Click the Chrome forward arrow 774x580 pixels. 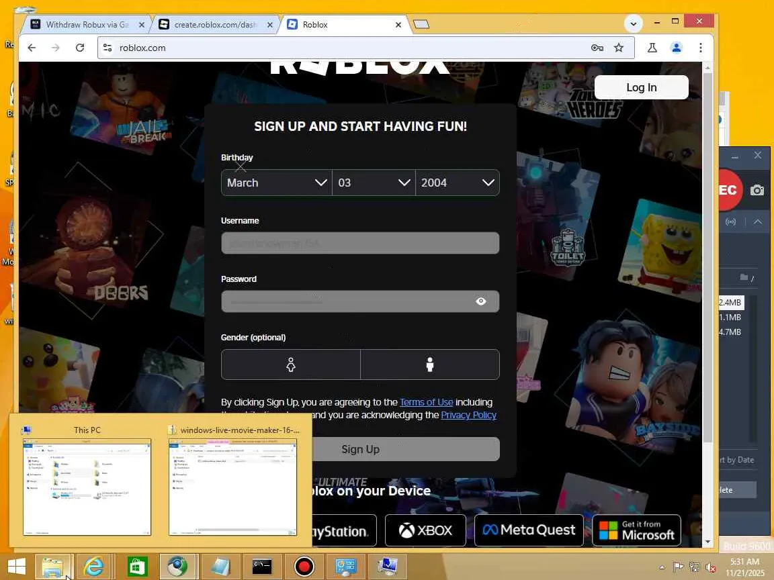[55, 48]
